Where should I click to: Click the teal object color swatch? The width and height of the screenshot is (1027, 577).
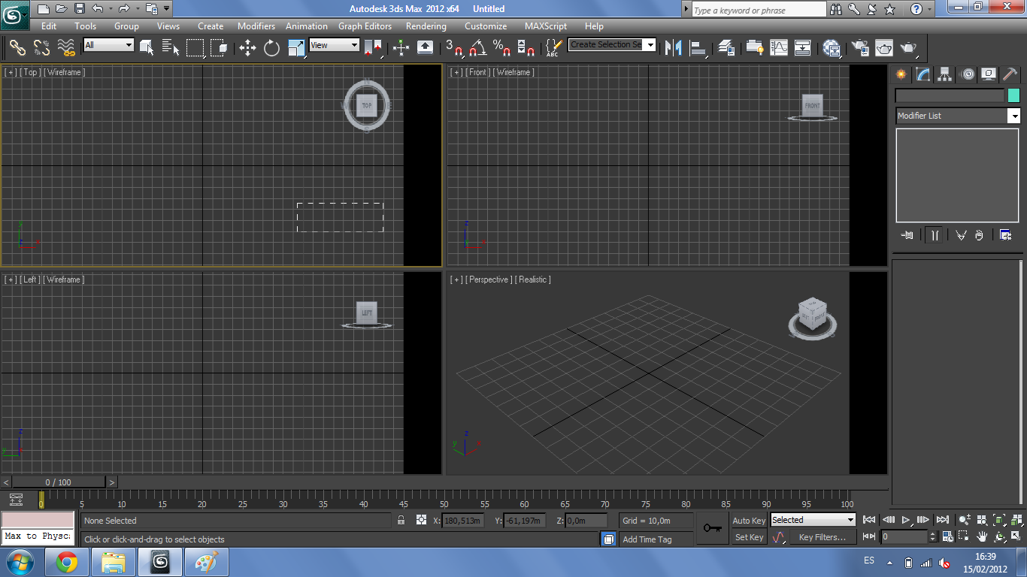click(x=1013, y=95)
